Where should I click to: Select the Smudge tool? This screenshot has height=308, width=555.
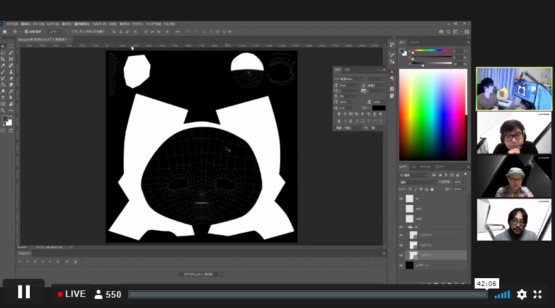point(11,85)
